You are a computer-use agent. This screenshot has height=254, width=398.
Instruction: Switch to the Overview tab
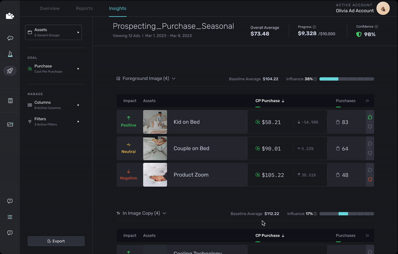(50, 8)
